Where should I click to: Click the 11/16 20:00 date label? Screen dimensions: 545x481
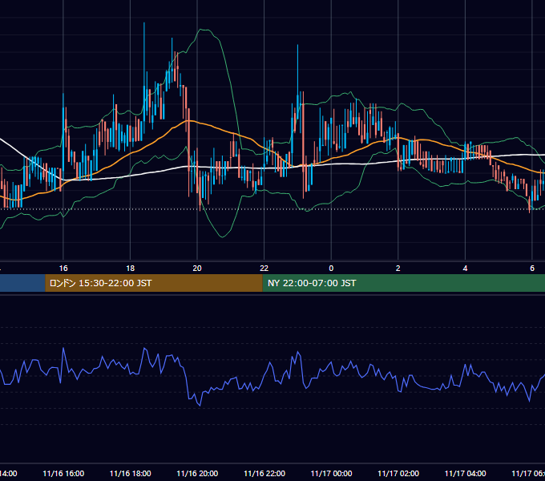[197, 473]
